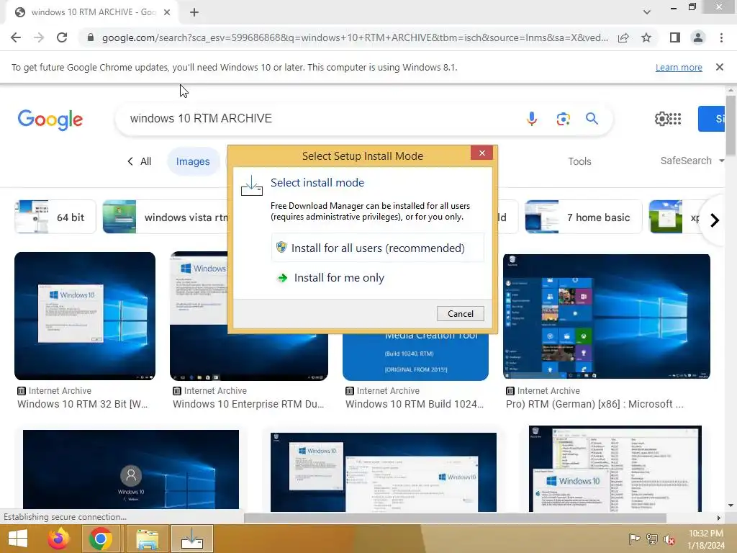Go to Google home via logo
The width and height of the screenshot is (737, 553).
coord(50,120)
